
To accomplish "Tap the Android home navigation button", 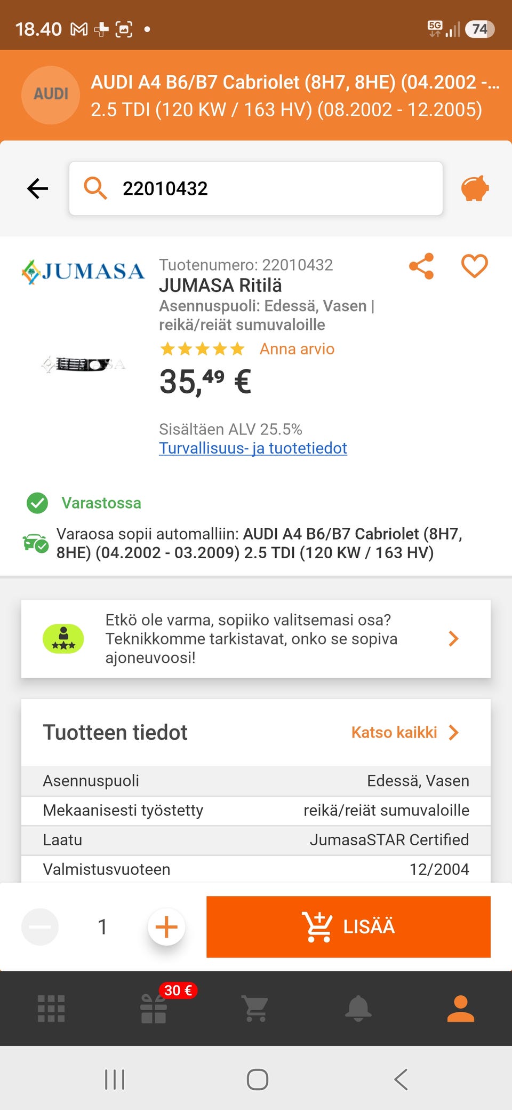I will tap(257, 1080).
